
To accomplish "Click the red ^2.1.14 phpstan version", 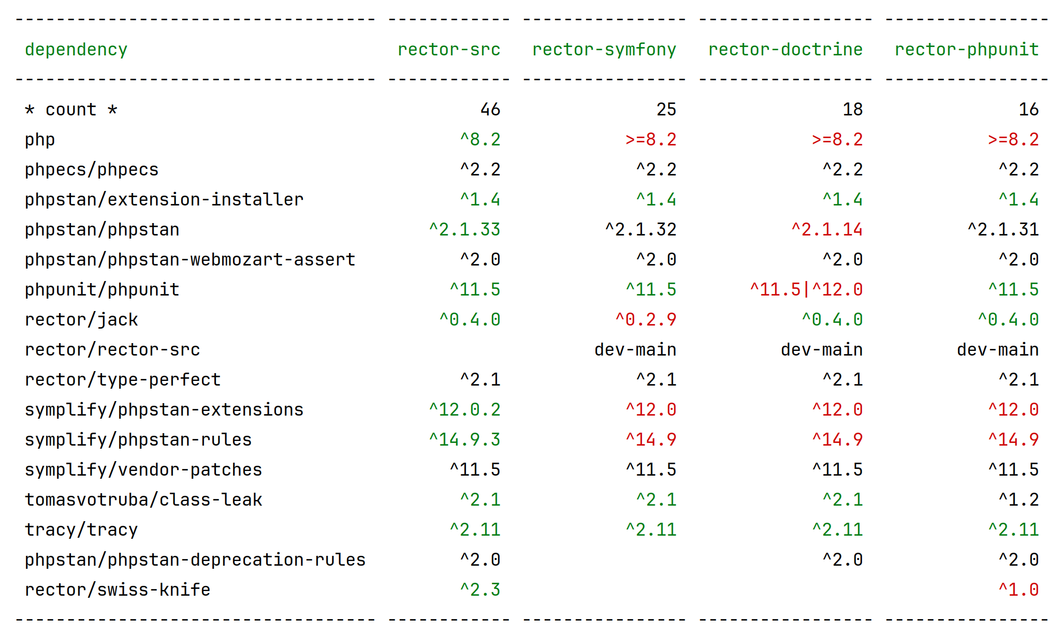I will [826, 230].
